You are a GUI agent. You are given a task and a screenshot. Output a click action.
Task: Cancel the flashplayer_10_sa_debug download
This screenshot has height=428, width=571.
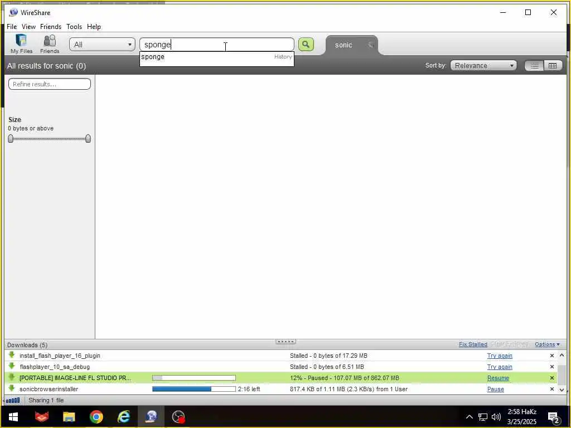pos(551,367)
